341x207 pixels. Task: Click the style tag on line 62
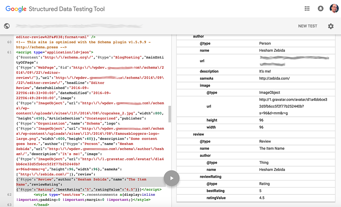pyautogui.click(x=59, y=195)
